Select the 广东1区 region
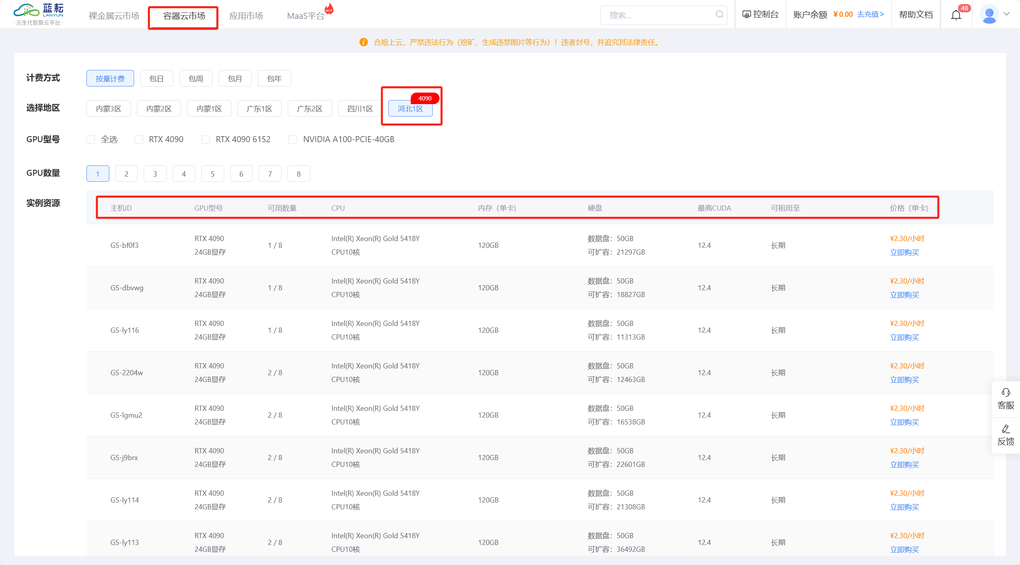Image resolution: width=1020 pixels, height=565 pixels. point(259,109)
